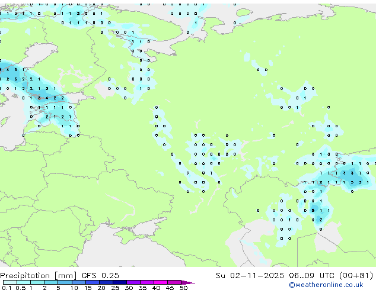376x290 pixels.
Task: Pick the purple swatch between 30 and 35
Action: click(133, 282)
